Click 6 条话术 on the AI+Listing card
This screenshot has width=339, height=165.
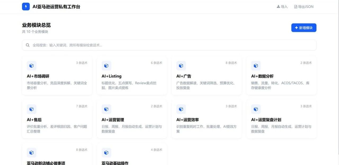click(x=157, y=63)
